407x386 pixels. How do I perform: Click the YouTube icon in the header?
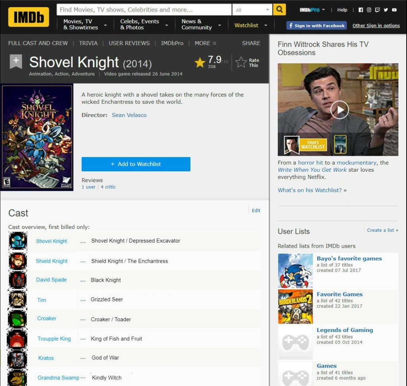tap(394, 10)
